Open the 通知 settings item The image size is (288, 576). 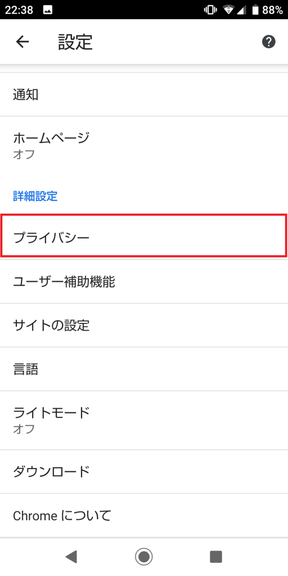click(x=144, y=94)
